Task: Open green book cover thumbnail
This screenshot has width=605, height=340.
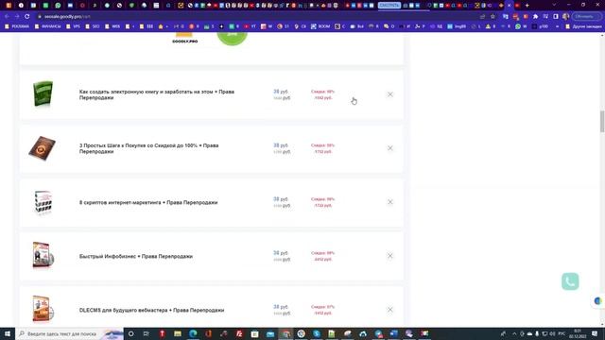Action: click(43, 93)
